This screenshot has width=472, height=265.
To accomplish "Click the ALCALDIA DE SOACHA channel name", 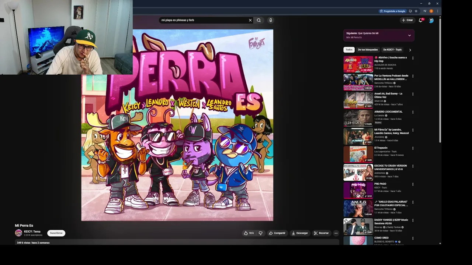I will click(x=385, y=65).
